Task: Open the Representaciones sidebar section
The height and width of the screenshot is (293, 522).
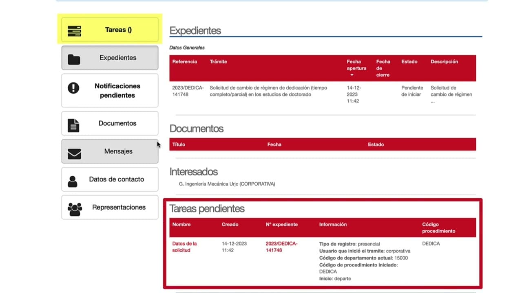Action: (x=110, y=207)
